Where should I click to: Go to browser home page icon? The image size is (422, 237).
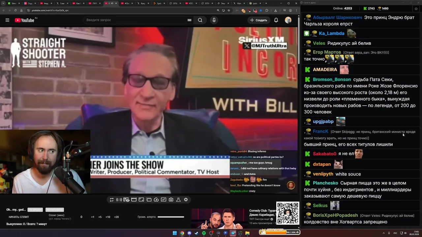pos(21,10)
